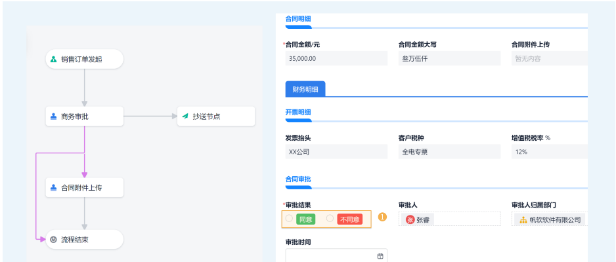616x262 pixels.
Task: Select the 商务审批 flow node
Action: point(85,117)
